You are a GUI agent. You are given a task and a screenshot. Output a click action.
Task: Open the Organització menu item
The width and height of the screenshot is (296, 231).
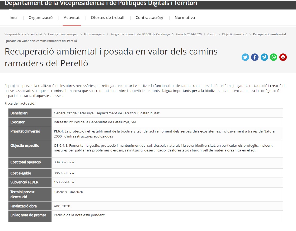(x=41, y=17)
